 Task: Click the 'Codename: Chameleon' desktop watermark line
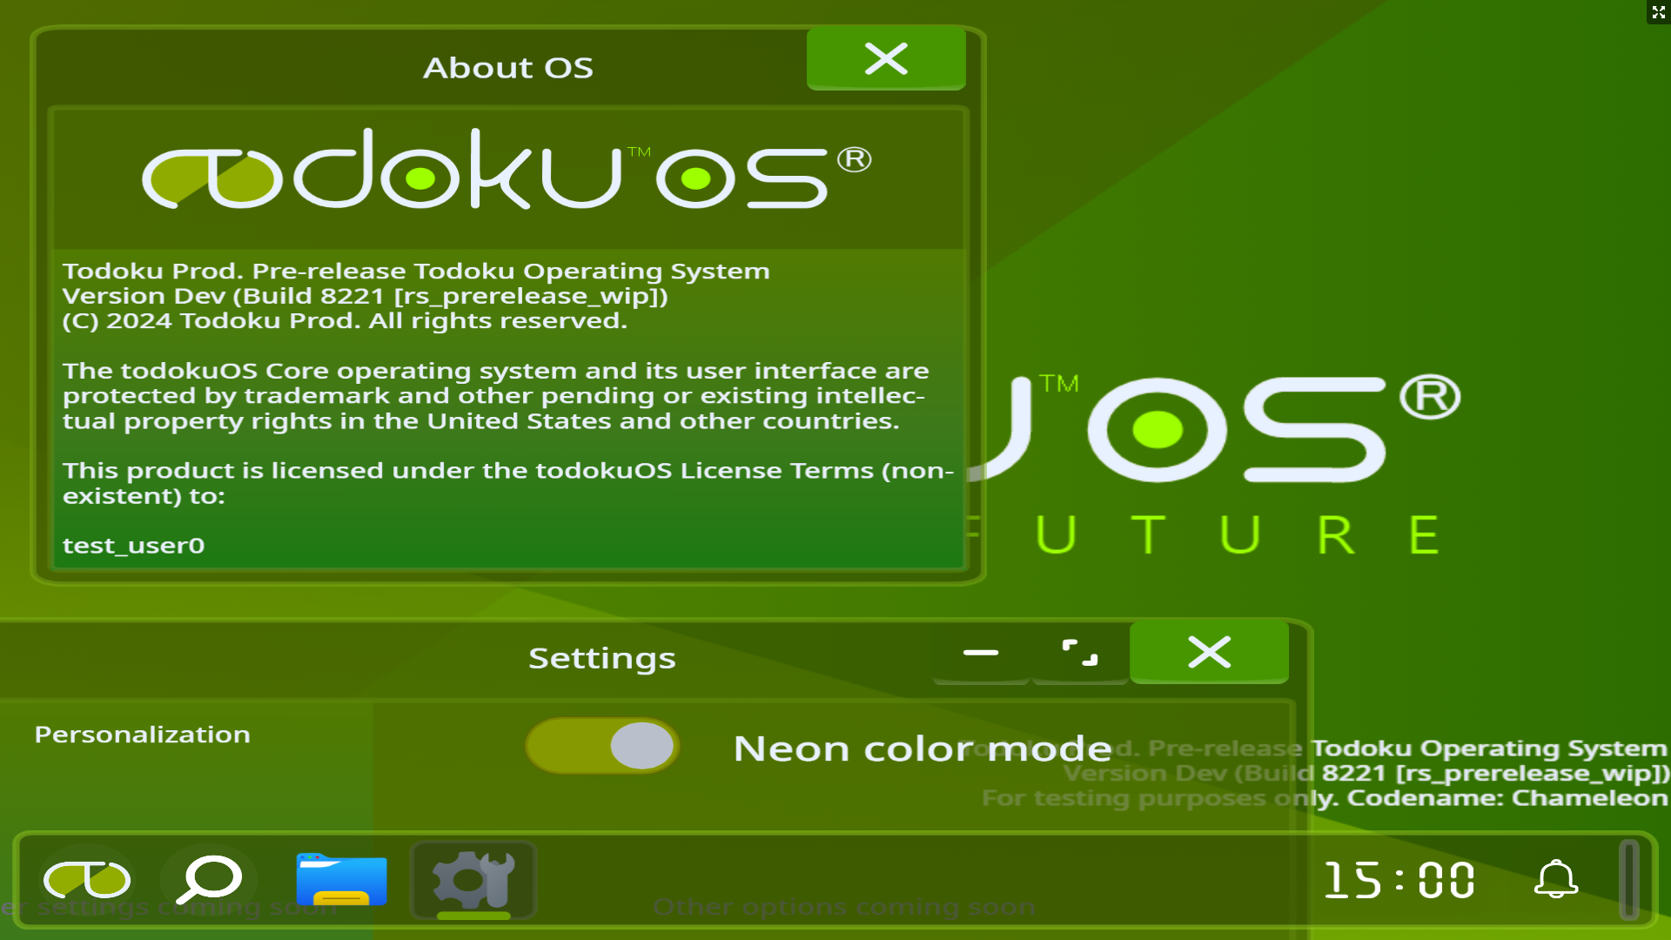(x=1325, y=798)
